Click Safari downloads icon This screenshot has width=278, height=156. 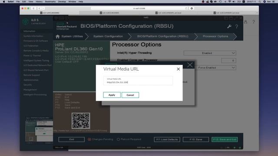click(192, 8)
